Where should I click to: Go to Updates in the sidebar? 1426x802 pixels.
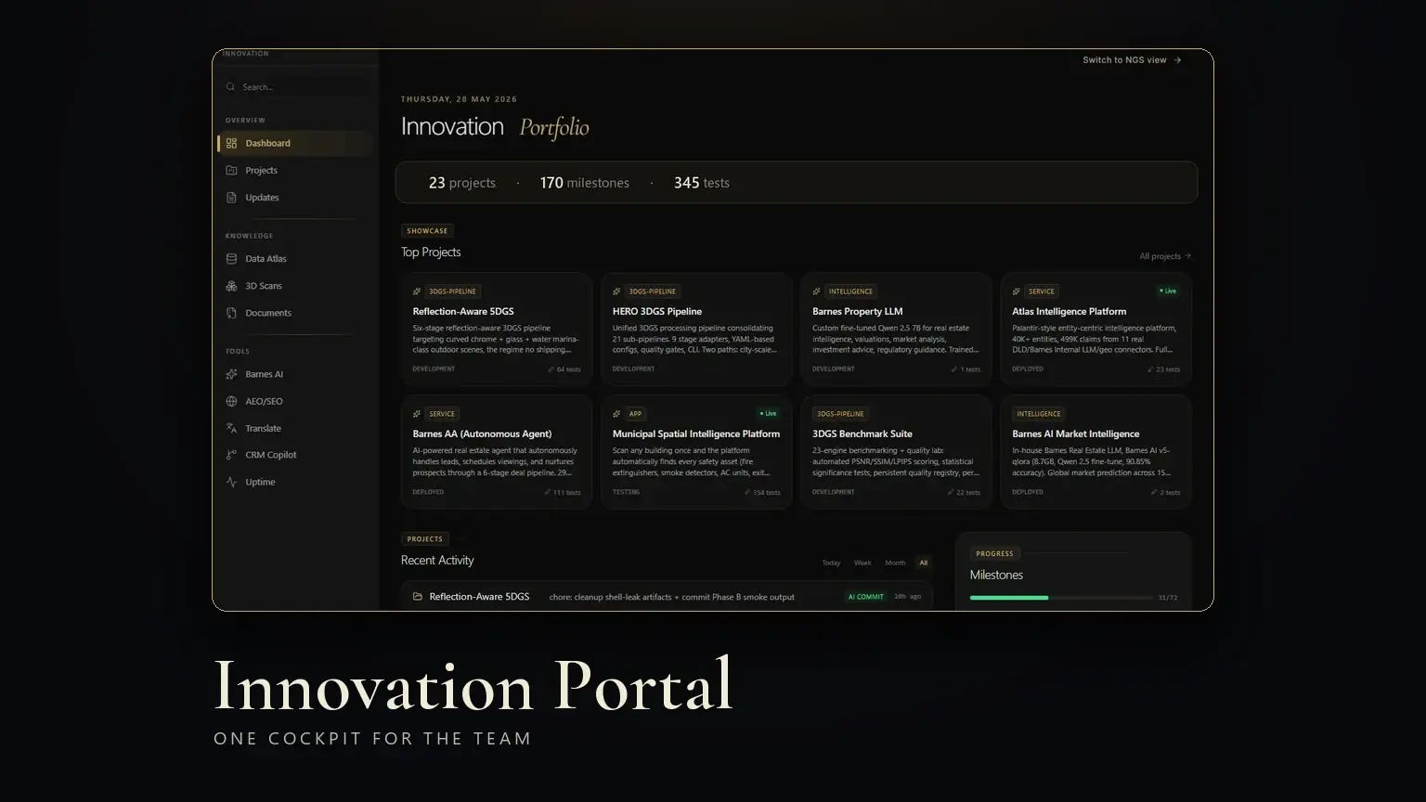click(x=295, y=197)
